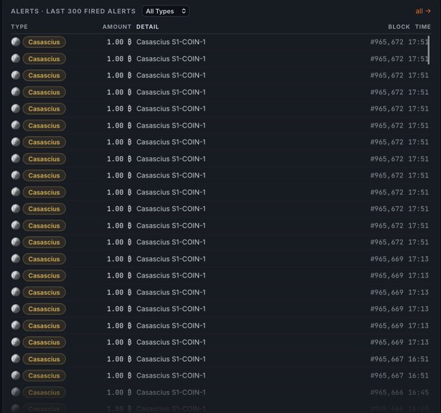Click the 'ALERTS · LAST 300 FIRED ALERTS' title

click(x=73, y=11)
